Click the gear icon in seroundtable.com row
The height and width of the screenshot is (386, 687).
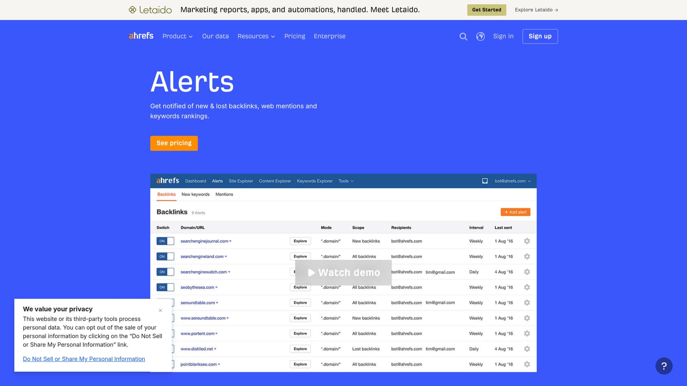[527, 303]
